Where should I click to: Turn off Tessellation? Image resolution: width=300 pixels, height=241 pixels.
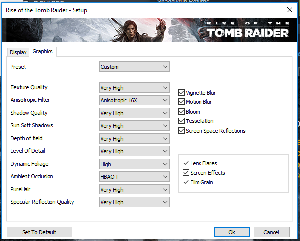point(182,121)
